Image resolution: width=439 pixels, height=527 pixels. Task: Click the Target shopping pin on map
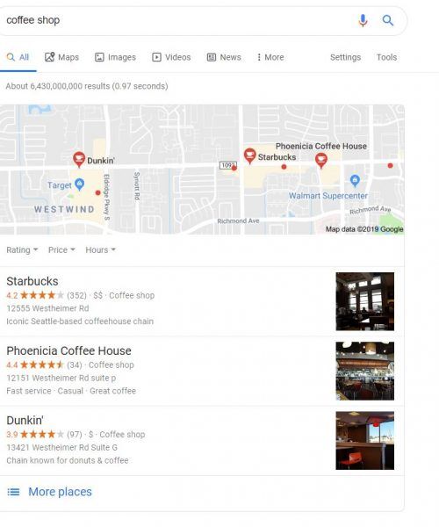80,184
